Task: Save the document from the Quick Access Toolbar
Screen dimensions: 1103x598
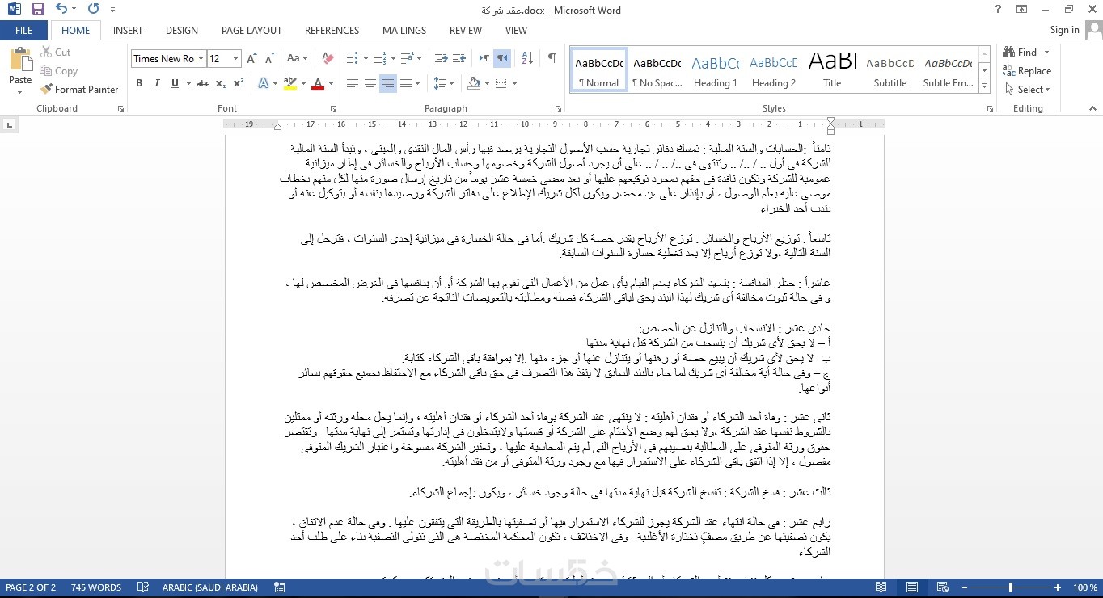Action: (37, 10)
